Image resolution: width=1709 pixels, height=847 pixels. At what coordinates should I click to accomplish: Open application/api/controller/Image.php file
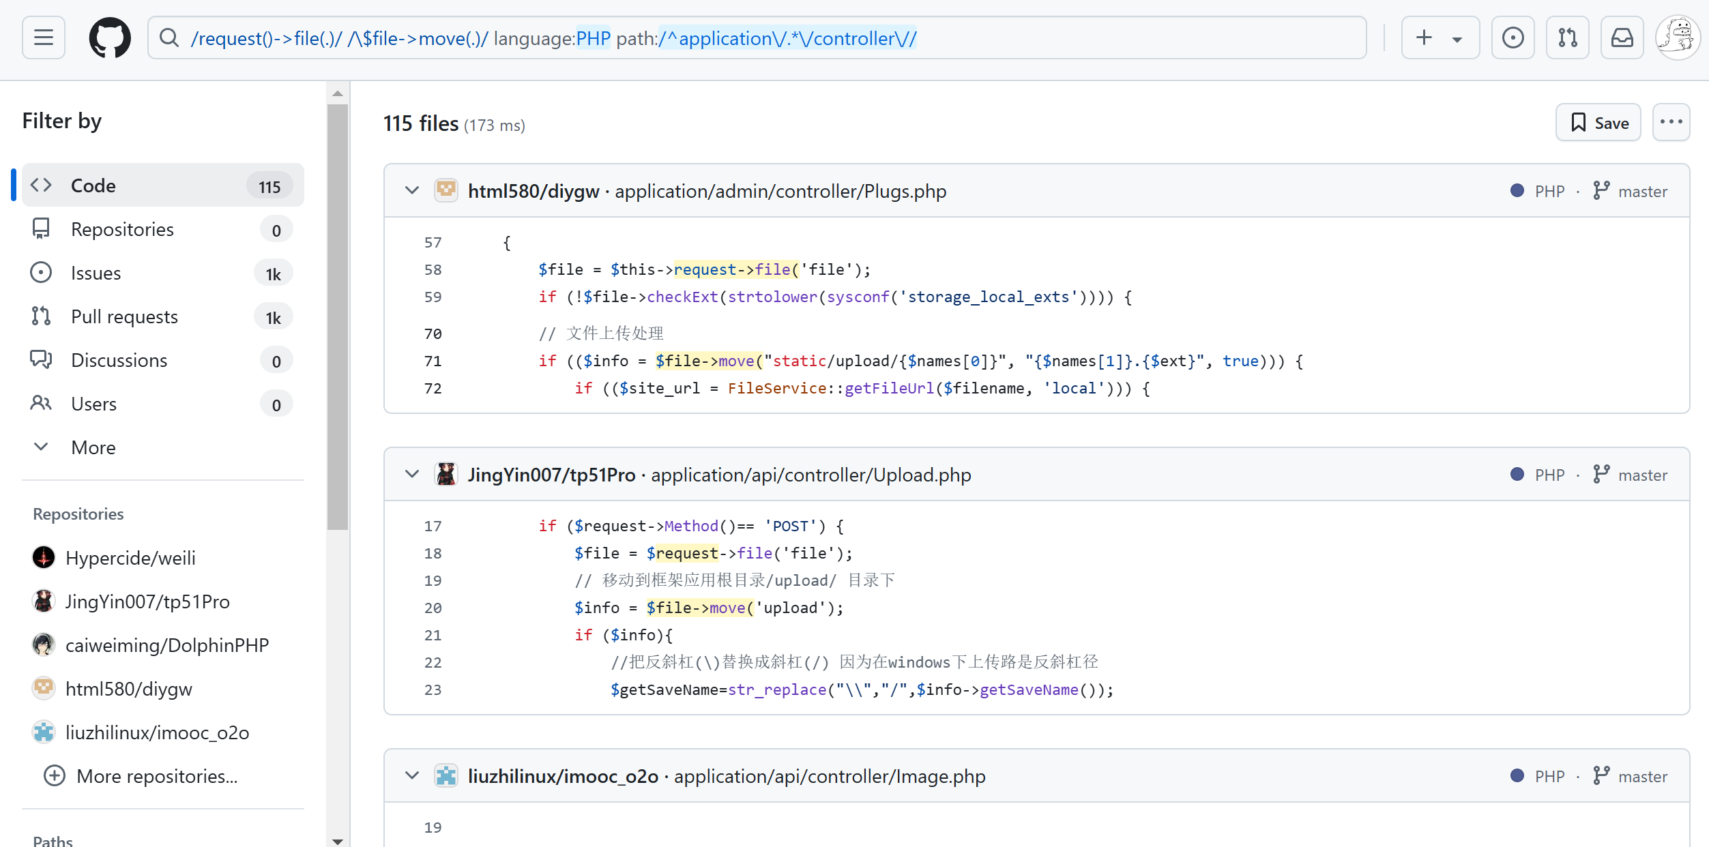click(x=830, y=776)
